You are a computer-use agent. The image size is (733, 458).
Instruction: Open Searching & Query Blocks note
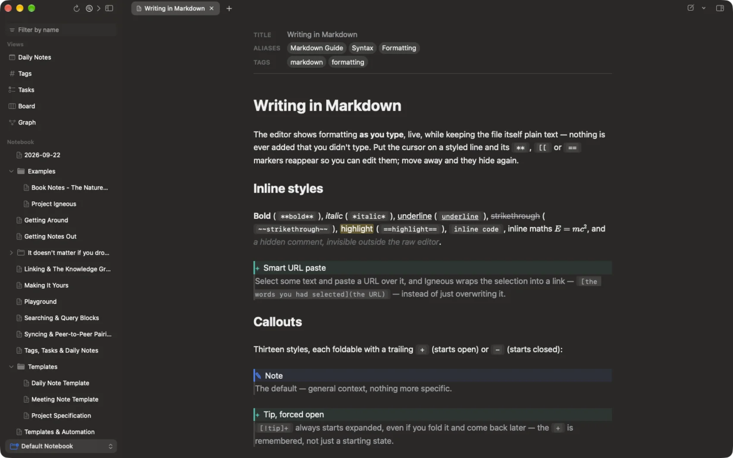(x=61, y=318)
